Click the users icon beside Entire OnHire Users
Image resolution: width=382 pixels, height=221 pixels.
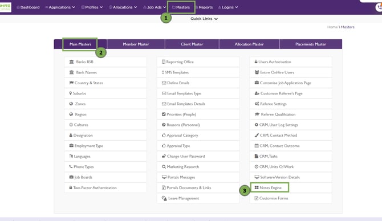257,72
